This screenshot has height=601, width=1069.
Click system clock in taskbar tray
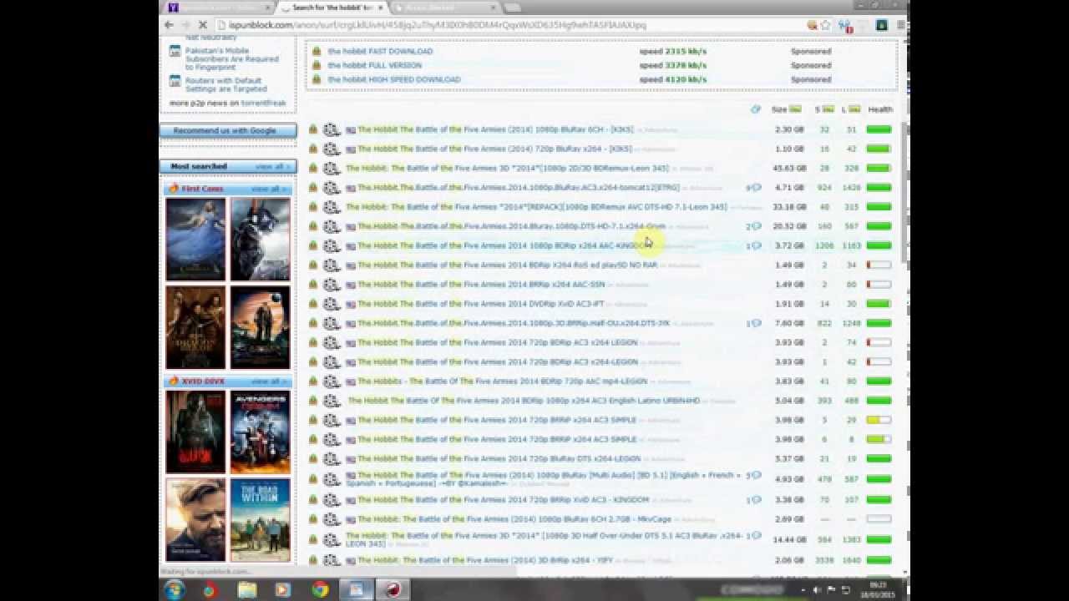tap(876, 590)
